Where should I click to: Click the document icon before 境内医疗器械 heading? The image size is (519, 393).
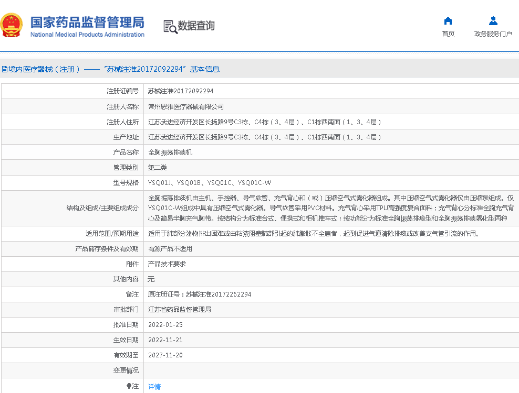[4, 69]
